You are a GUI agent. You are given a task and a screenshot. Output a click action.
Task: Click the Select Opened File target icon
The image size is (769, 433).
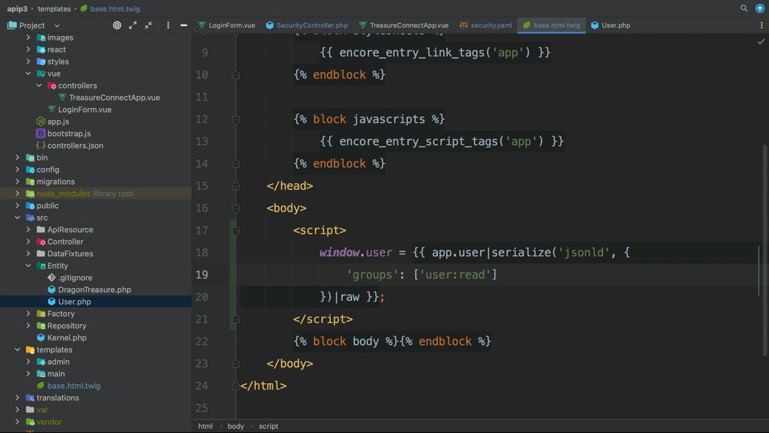[x=117, y=25]
